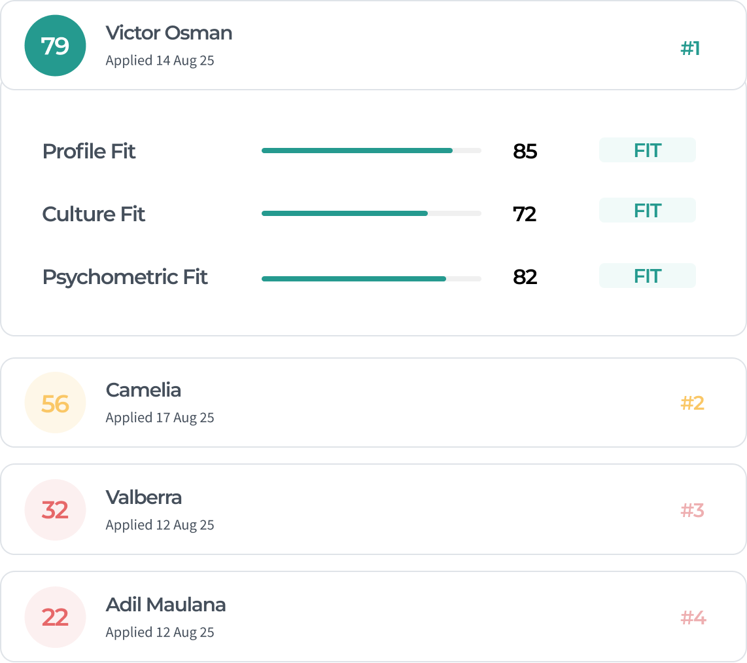Click the Psychometric Fit progress bar

pos(371,279)
